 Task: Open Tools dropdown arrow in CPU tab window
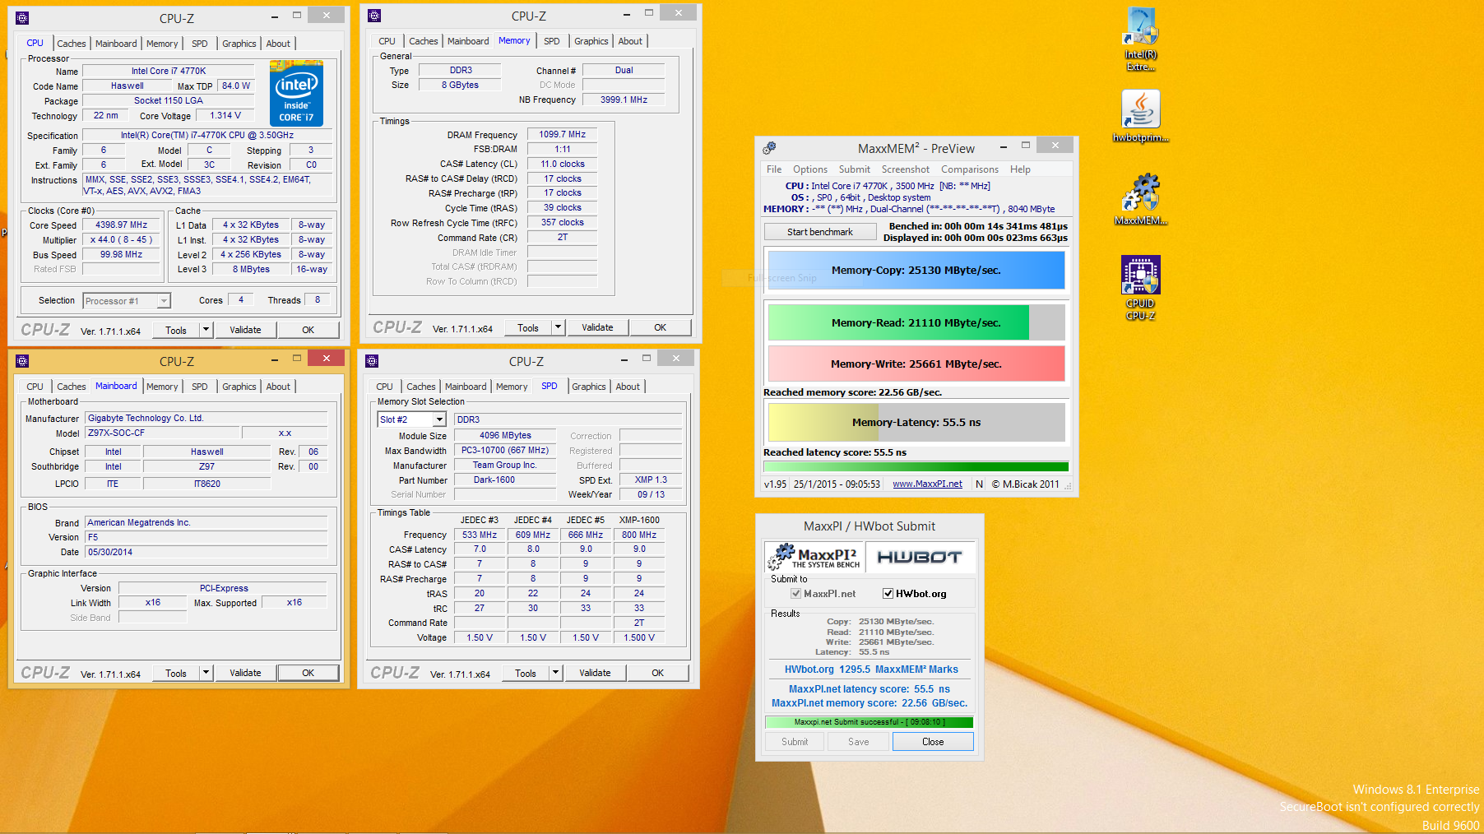tap(206, 330)
